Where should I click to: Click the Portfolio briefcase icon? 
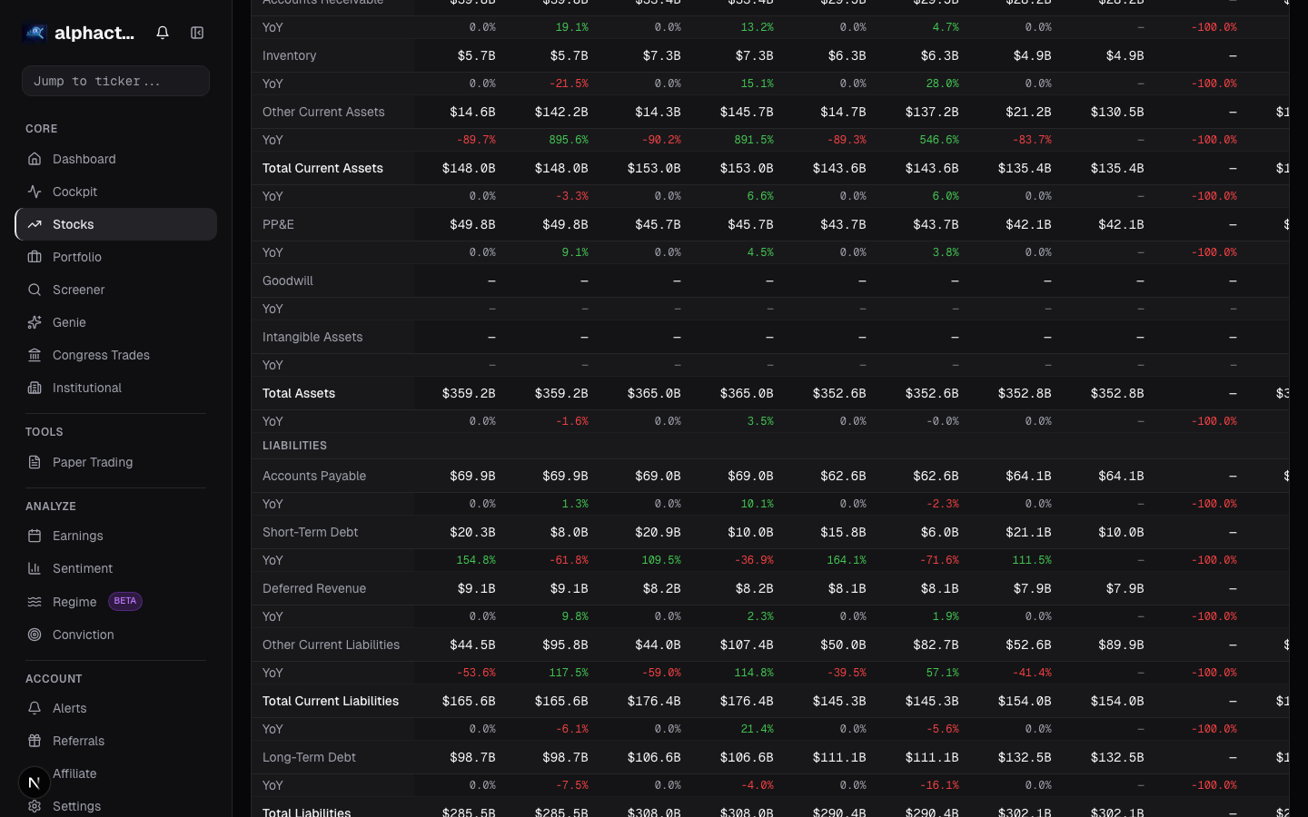35,257
